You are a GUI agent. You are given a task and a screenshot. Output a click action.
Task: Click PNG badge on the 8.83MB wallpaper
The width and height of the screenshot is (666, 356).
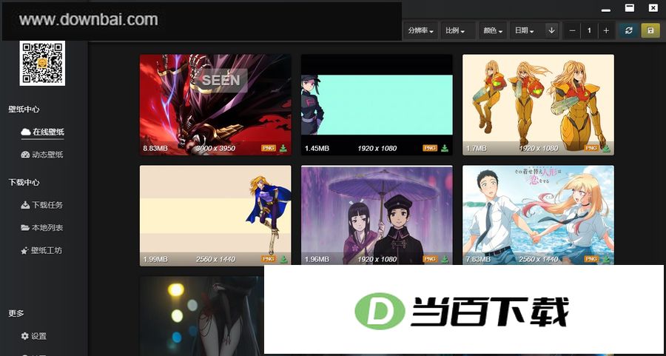[269, 148]
